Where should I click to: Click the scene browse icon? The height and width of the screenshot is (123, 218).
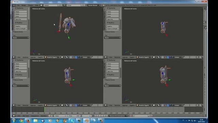coord(65,5)
